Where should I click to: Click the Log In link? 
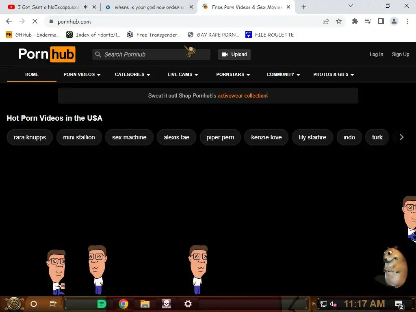(377, 54)
